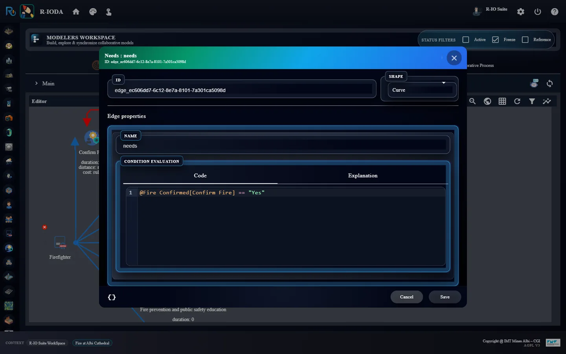This screenshot has width=566, height=354.
Task: Click the R-IO Suite user profile
Action: (x=490, y=10)
